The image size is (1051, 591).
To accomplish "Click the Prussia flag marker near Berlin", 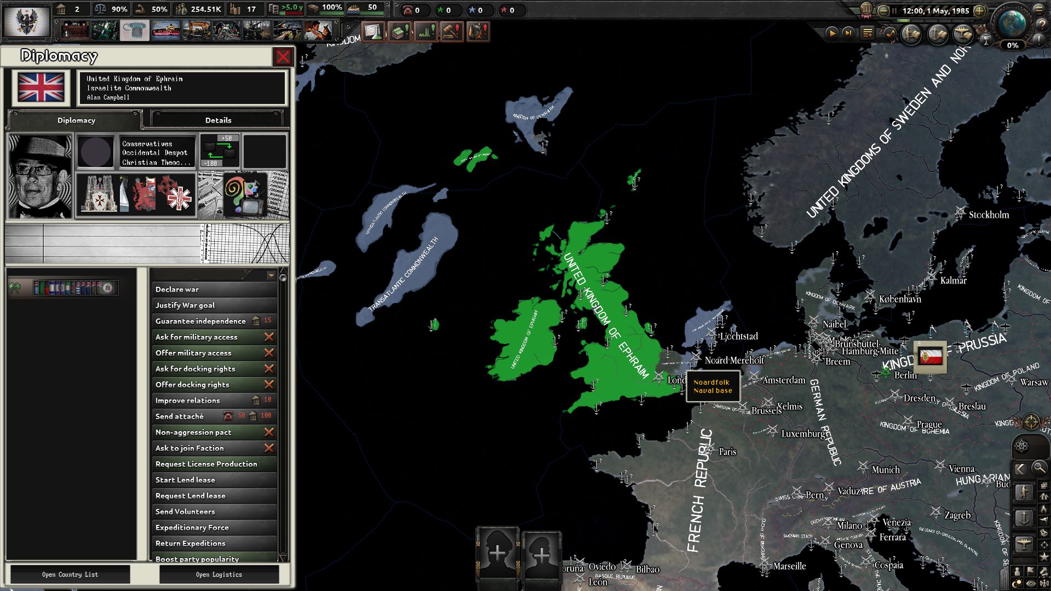I will point(931,357).
